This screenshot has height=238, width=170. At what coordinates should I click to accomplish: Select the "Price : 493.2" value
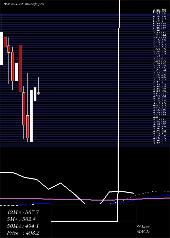pos(23,233)
